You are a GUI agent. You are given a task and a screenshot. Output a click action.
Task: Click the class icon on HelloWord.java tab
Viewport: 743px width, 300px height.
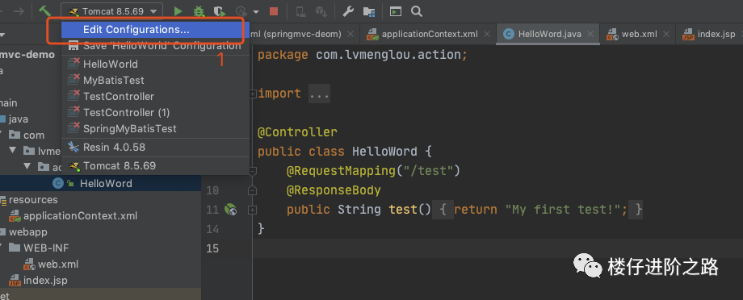click(509, 34)
